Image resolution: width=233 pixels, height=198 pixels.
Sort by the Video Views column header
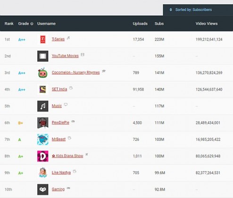click(x=207, y=24)
